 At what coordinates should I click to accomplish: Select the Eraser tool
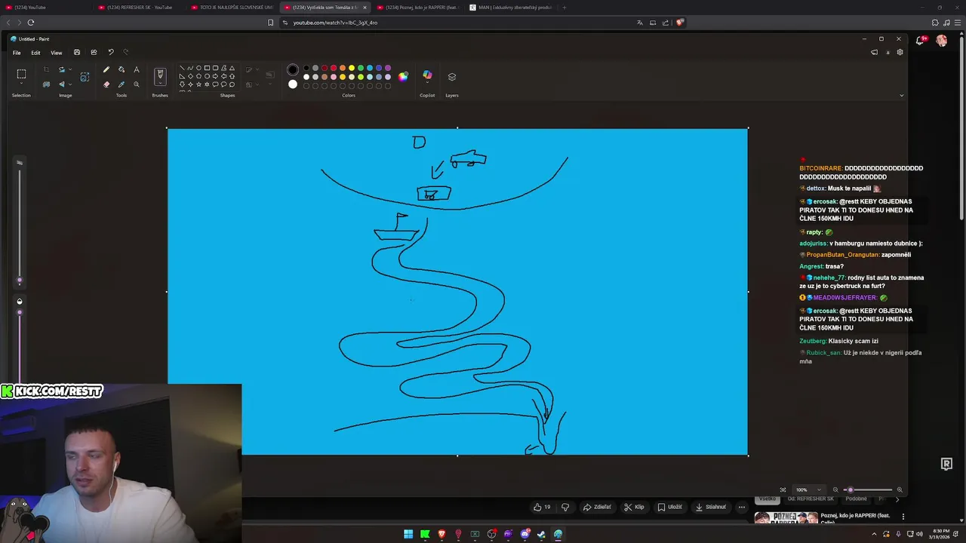click(106, 84)
